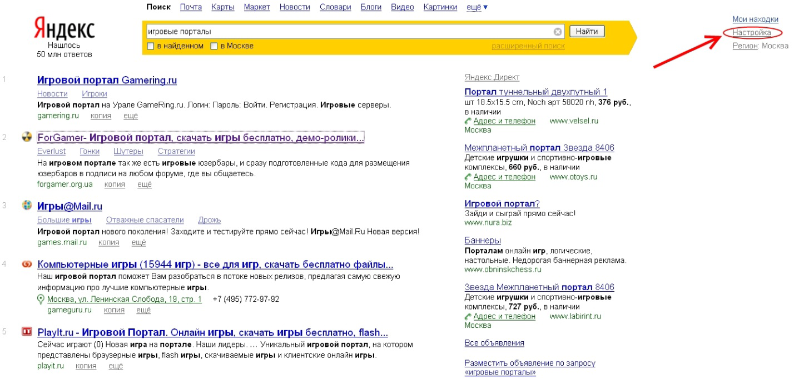The width and height of the screenshot is (794, 379).
Task: Open Дрожь sitelink under Игры@Mail.ru
Action: pos(209,220)
